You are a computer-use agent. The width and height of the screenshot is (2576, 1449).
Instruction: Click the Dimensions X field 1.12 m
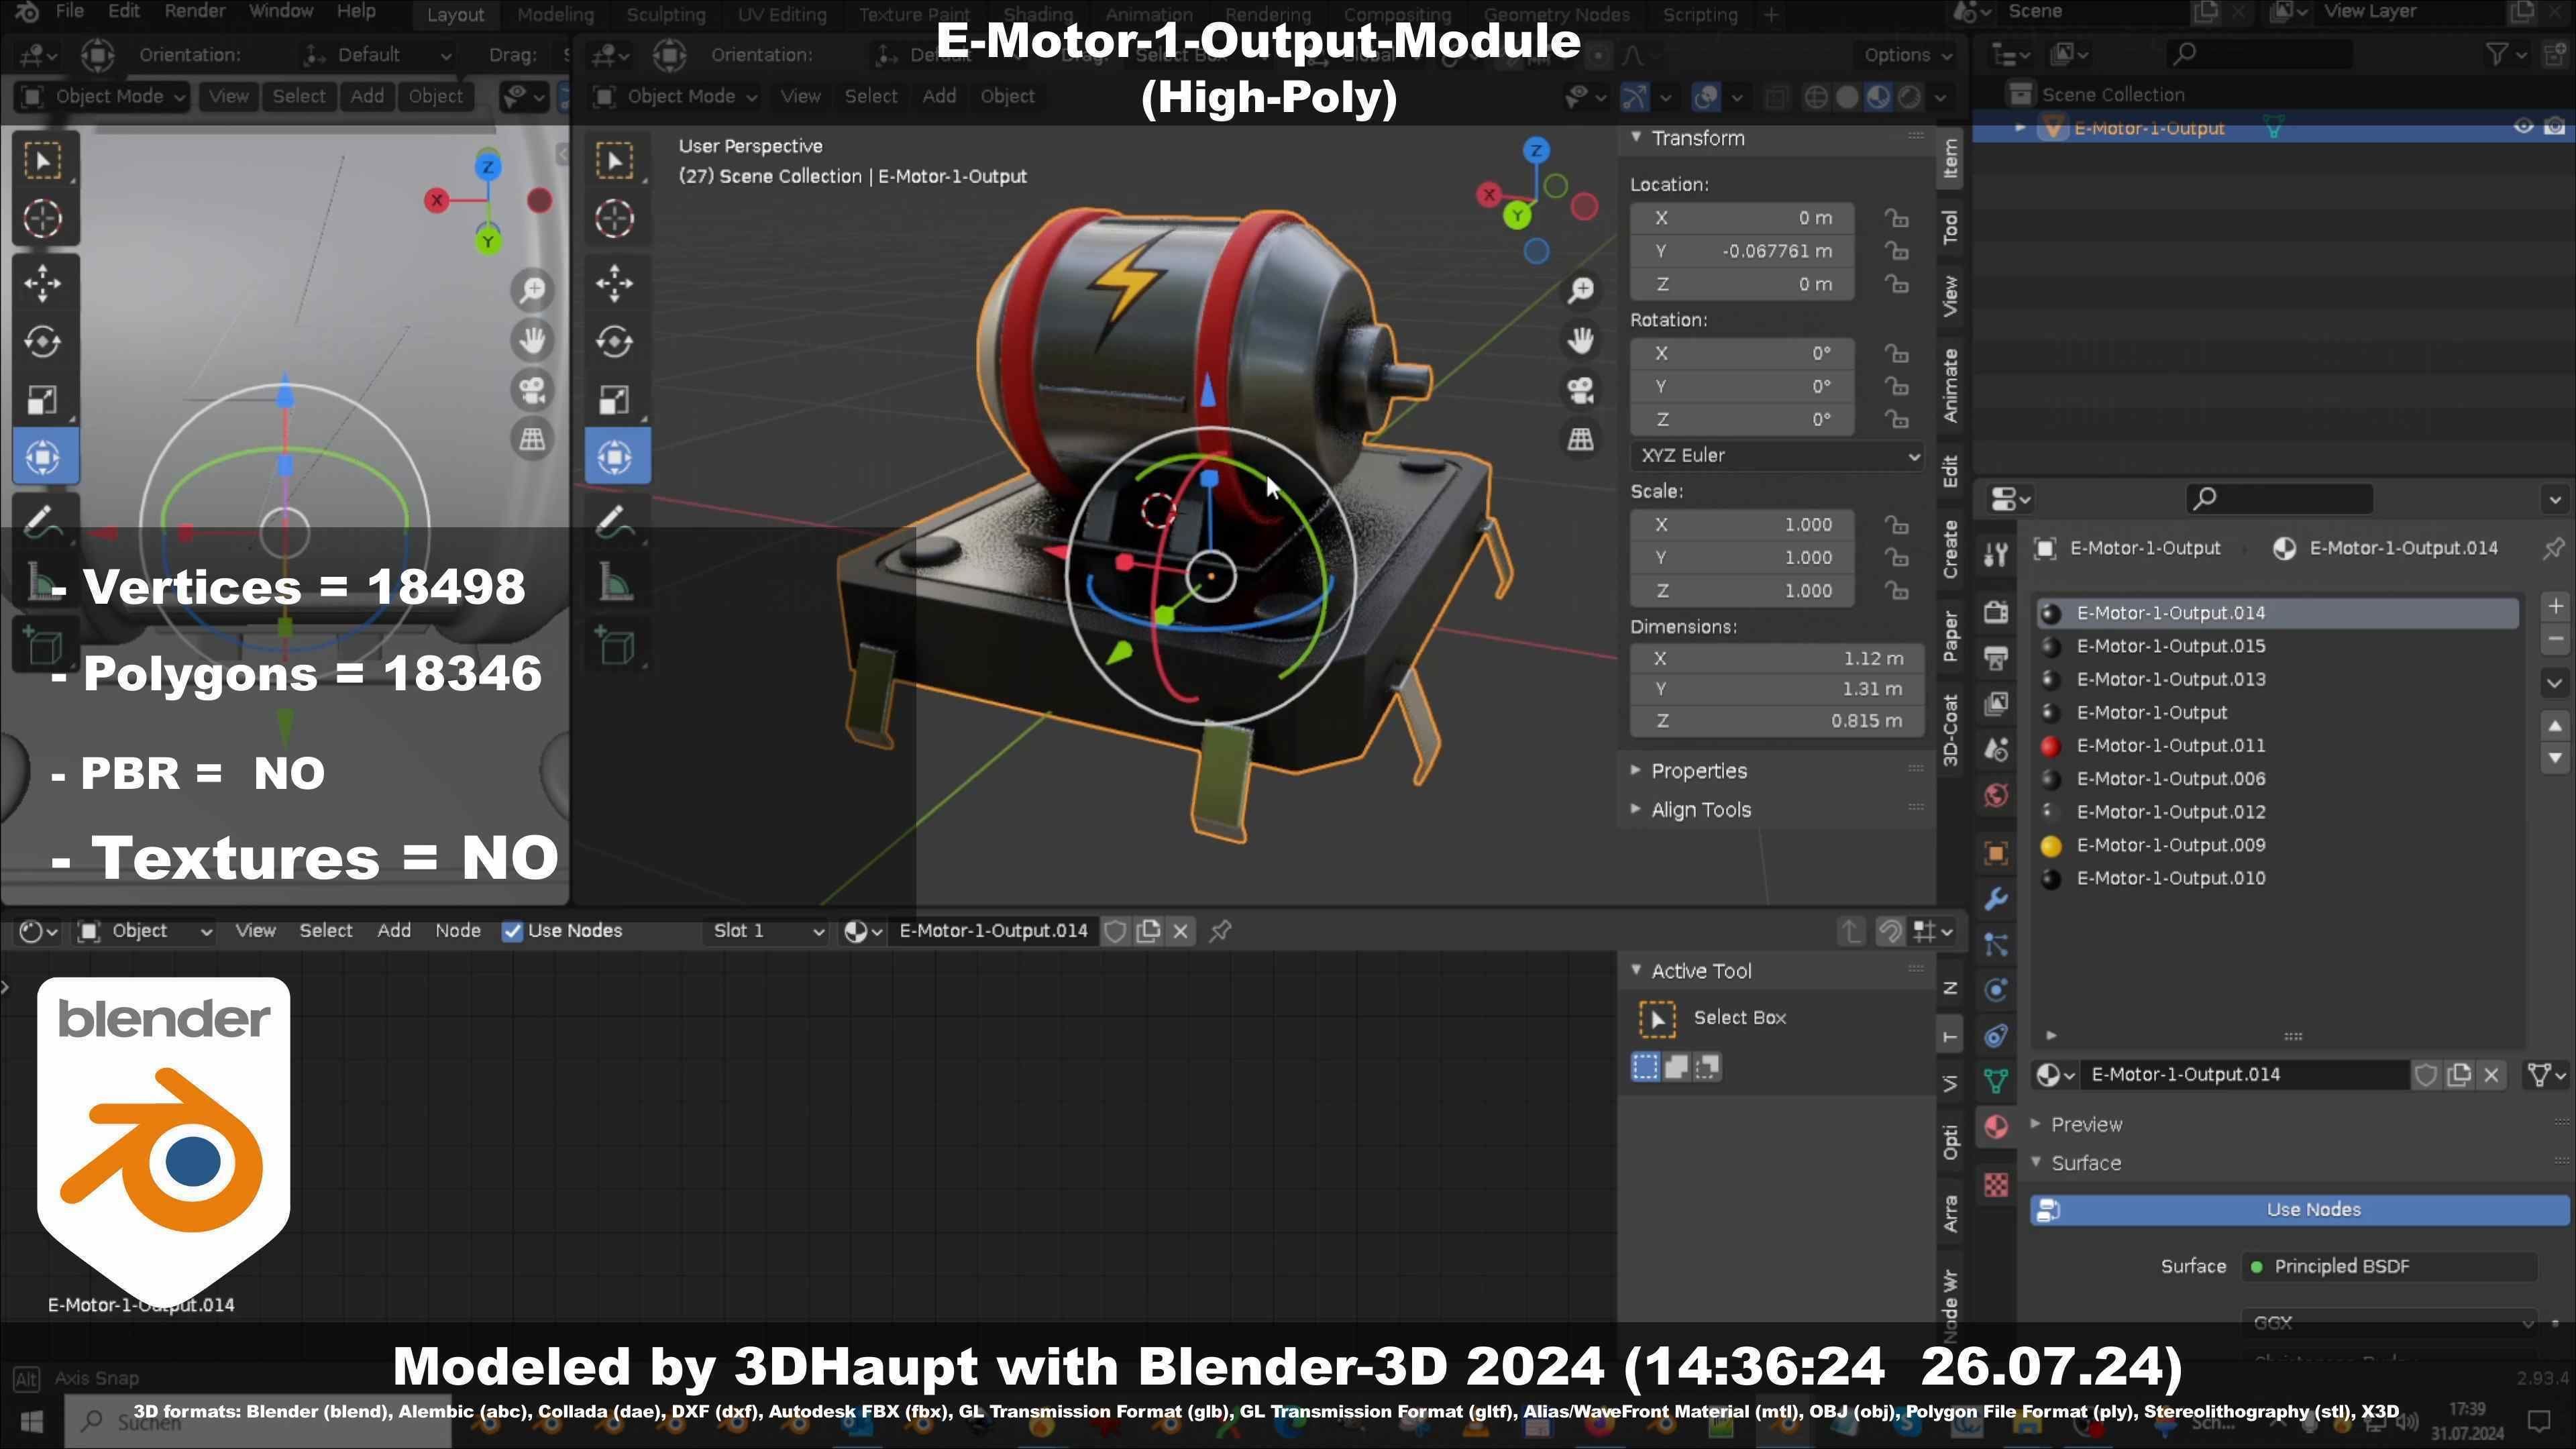[1777, 659]
